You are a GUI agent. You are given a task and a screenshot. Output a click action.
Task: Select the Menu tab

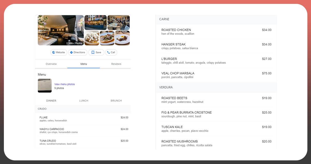[x=84, y=64]
